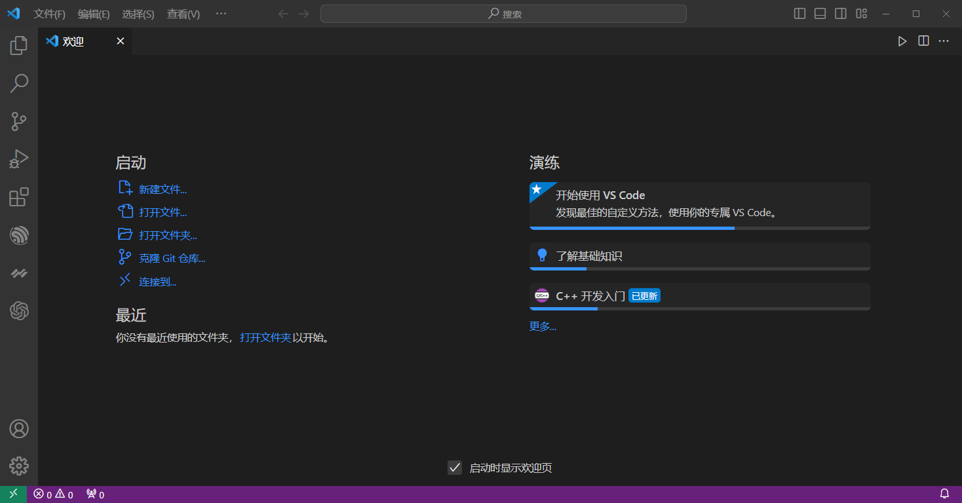Click the C/C++ icon on 开发入门 card
The width and height of the screenshot is (962, 503).
pos(542,295)
